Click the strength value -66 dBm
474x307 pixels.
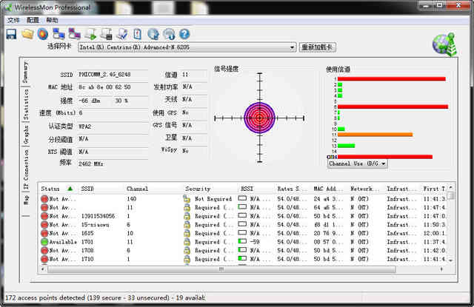(x=90, y=101)
